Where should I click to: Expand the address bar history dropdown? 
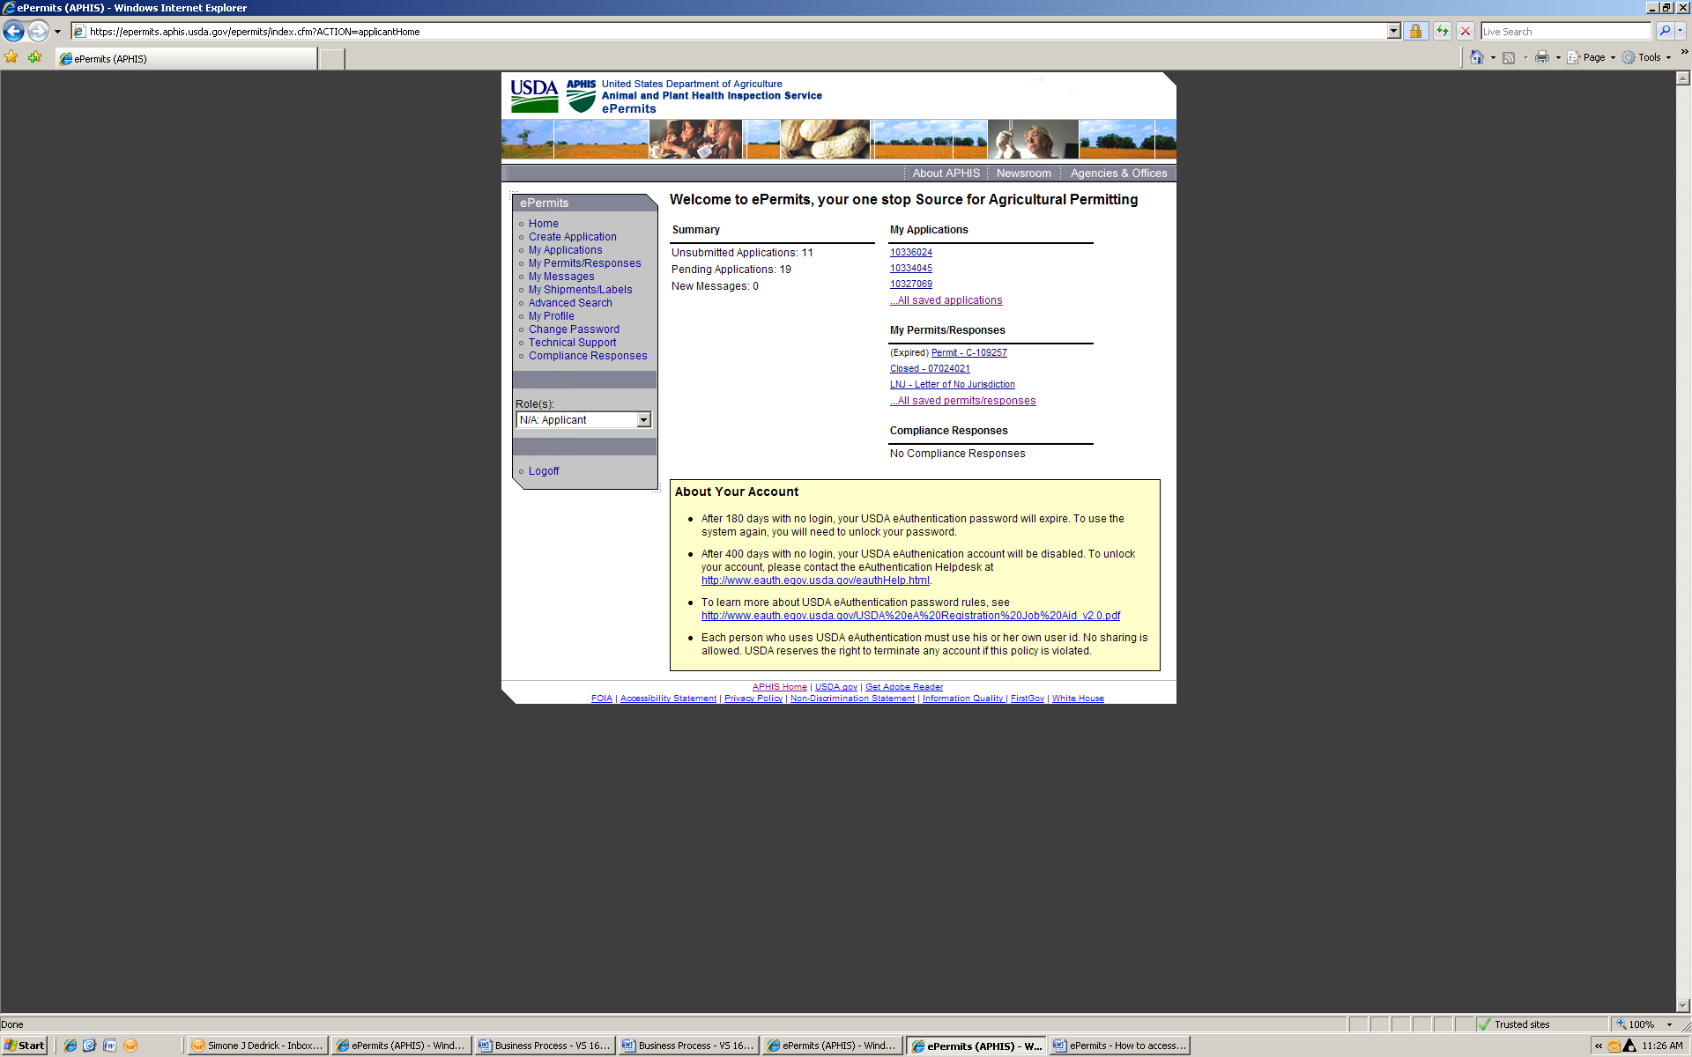1393,32
